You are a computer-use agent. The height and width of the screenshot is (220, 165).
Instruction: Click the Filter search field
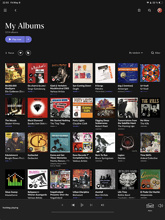[156, 53]
